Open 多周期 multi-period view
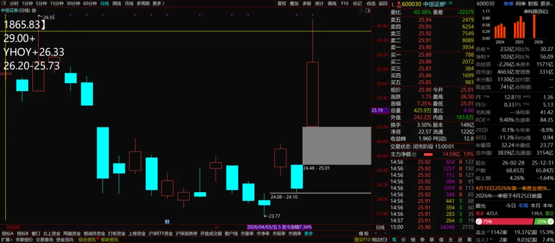555x243 pixels. [x=143, y=3]
